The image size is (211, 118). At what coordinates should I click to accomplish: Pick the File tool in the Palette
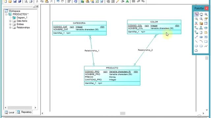[x=201, y=32]
